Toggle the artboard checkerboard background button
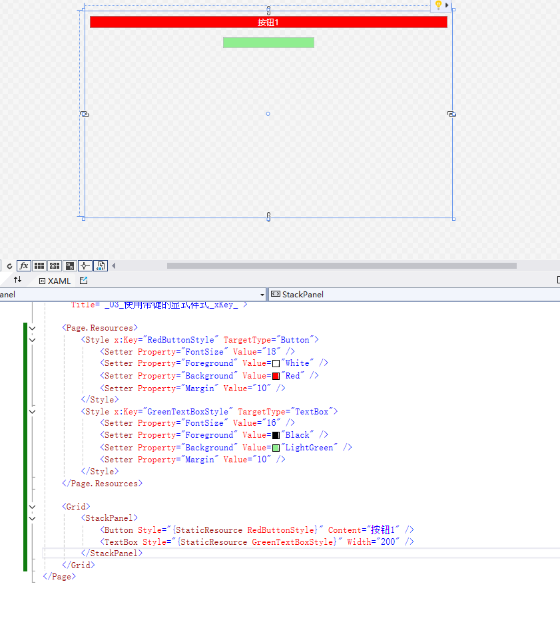560x622 pixels. 70,266
